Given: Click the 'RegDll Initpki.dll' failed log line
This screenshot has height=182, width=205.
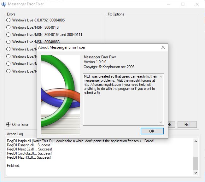Looking at the screenshot, I should point(80,141).
